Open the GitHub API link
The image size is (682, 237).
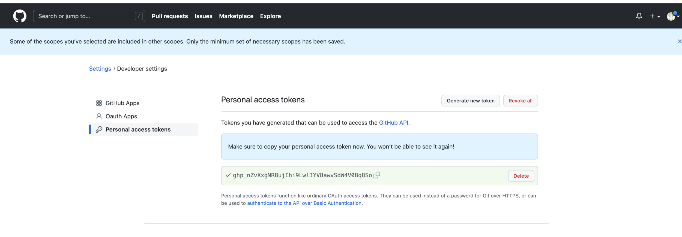pyautogui.click(x=394, y=123)
